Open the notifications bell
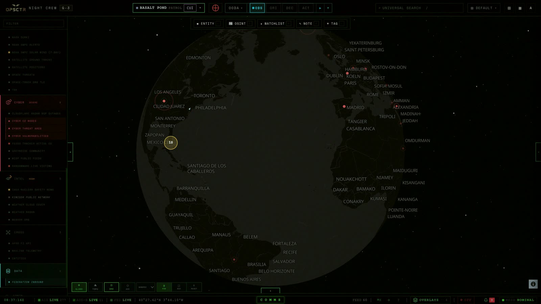Viewport: 541px width, 304px height. [x=486, y=300]
